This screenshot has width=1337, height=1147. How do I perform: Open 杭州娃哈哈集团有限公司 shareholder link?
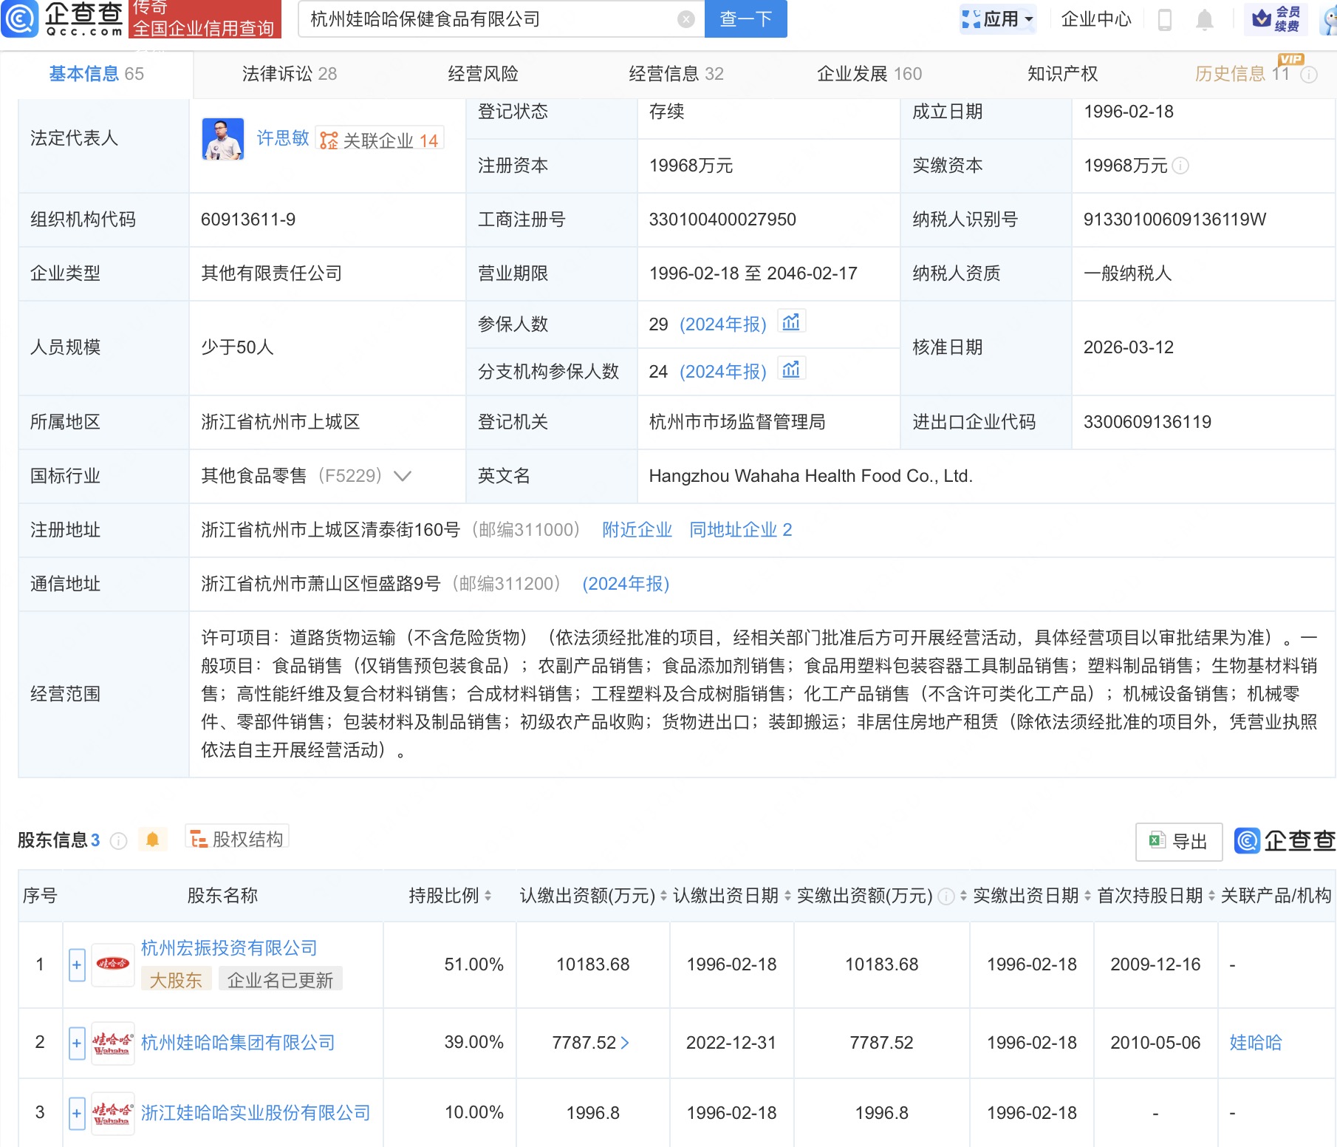[236, 1043]
